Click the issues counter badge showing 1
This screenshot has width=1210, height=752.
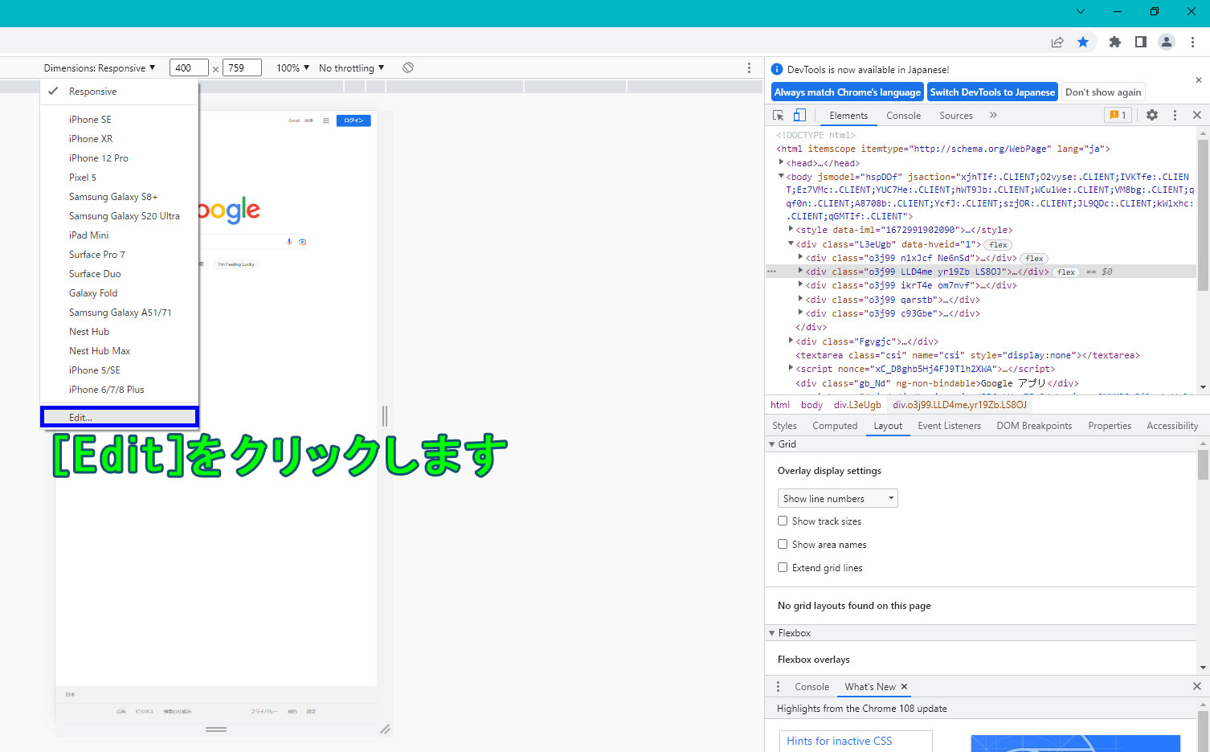point(1118,115)
